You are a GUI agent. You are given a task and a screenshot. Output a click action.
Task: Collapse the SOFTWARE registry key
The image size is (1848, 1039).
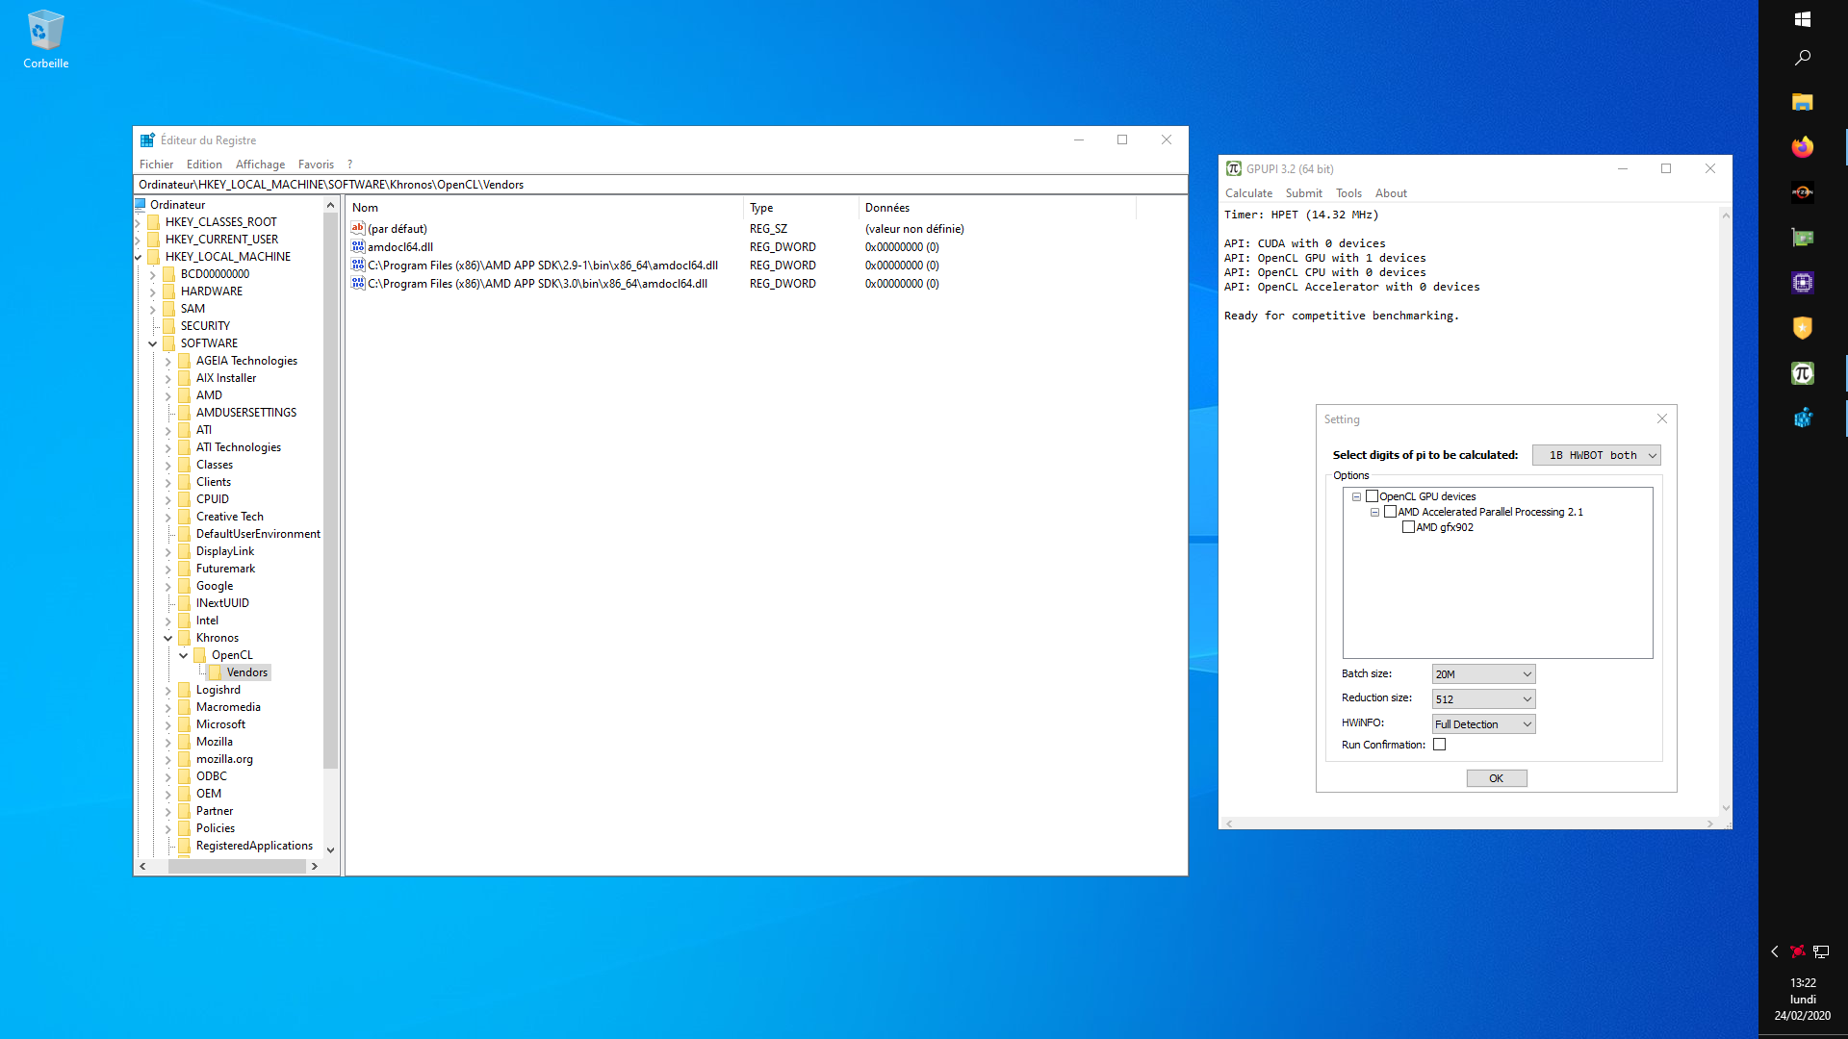click(153, 343)
